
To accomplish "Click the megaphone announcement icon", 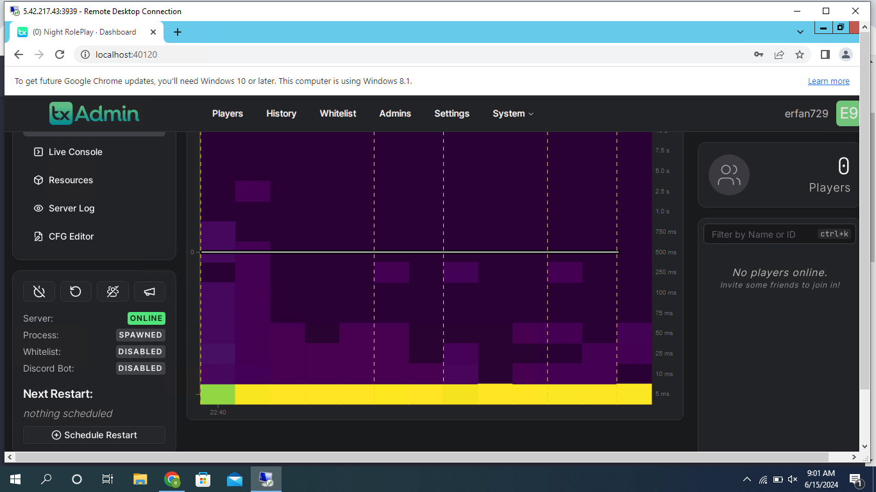I will (x=149, y=291).
